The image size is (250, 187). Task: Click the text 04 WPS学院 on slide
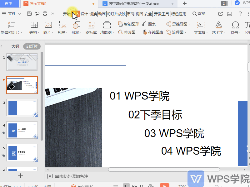[191, 151]
